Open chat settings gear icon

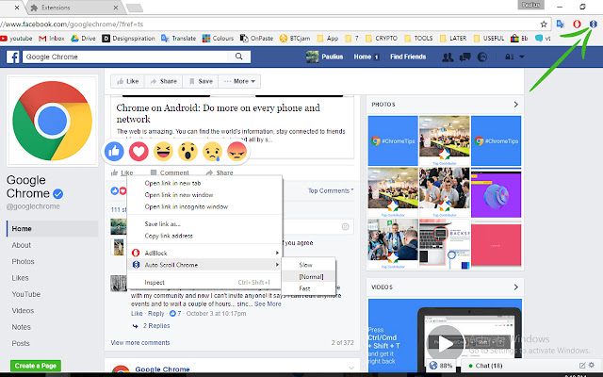pyautogui.click(x=592, y=365)
